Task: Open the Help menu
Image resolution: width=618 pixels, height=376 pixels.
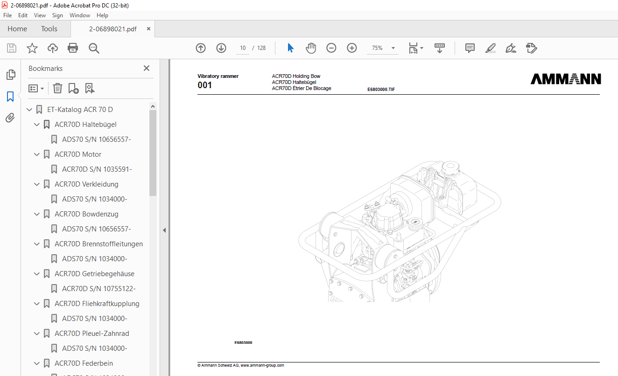Action: [102, 15]
